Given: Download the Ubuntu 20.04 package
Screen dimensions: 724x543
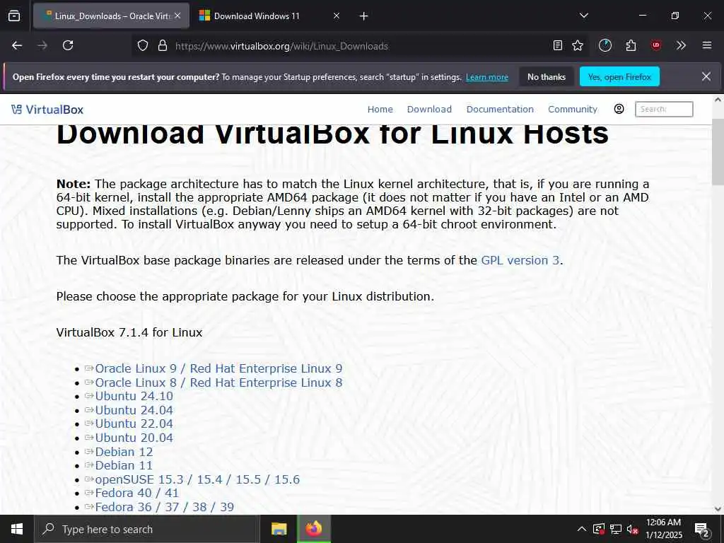Looking at the screenshot, I should pyautogui.click(x=134, y=438).
